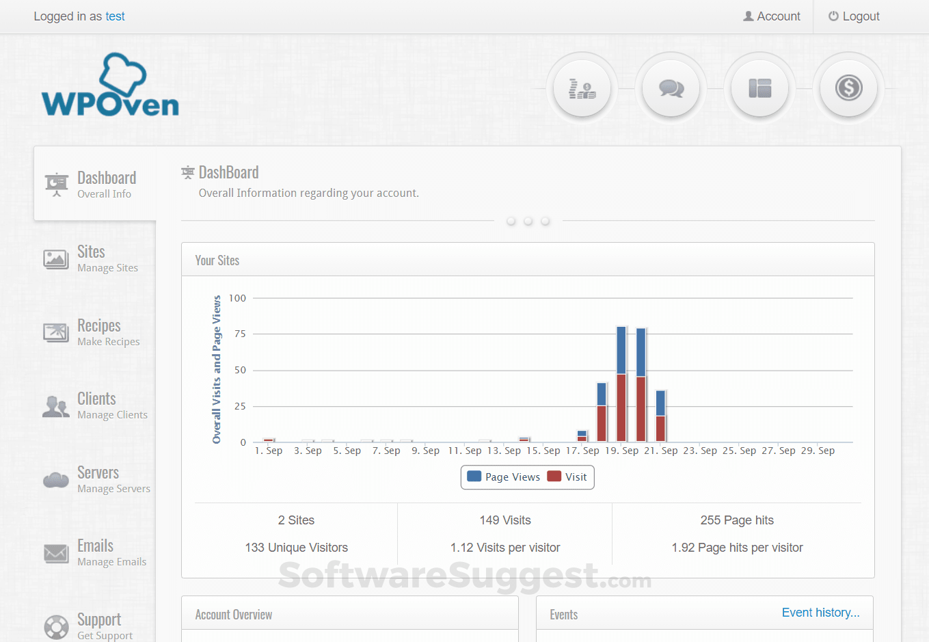The width and height of the screenshot is (929, 642).
Task: Open the test username link
Action: click(115, 16)
